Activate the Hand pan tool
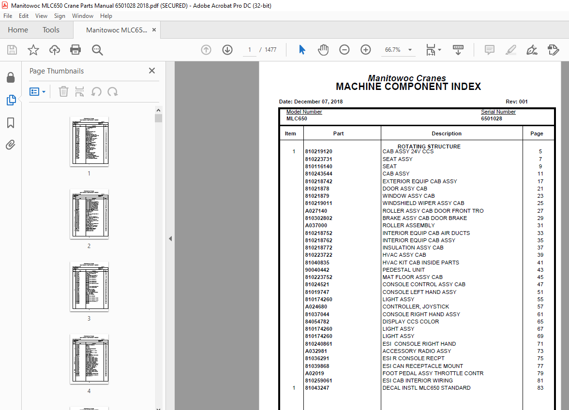 (x=323, y=50)
